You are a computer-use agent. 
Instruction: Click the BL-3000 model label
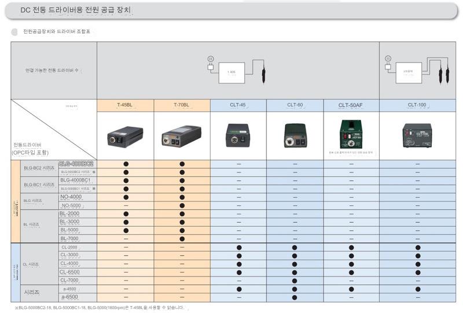click(69, 222)
